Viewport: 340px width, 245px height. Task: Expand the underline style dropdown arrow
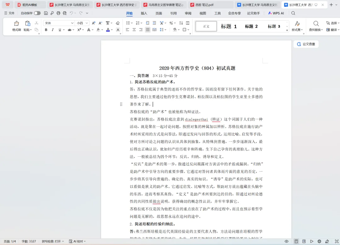pos(64,30)
